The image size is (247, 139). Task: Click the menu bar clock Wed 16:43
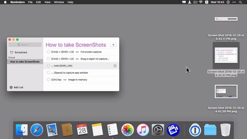point(217,2)
